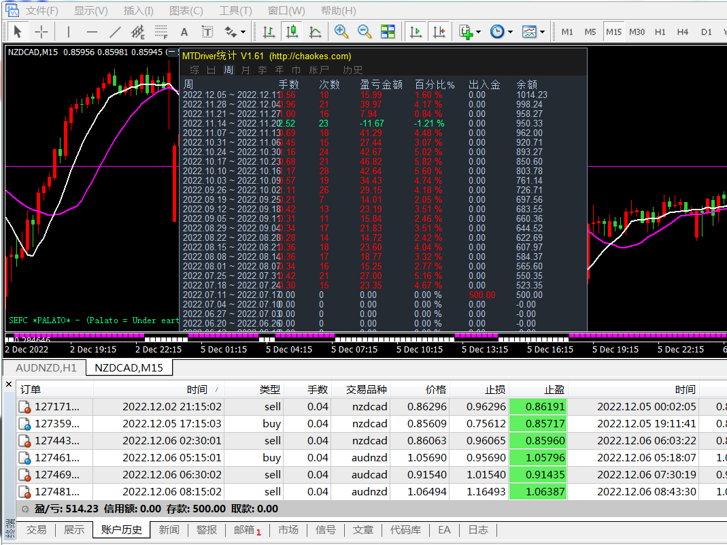Toggle the M15 timeframe button
This screenshot has height=545, width=727.
(613, 32)
